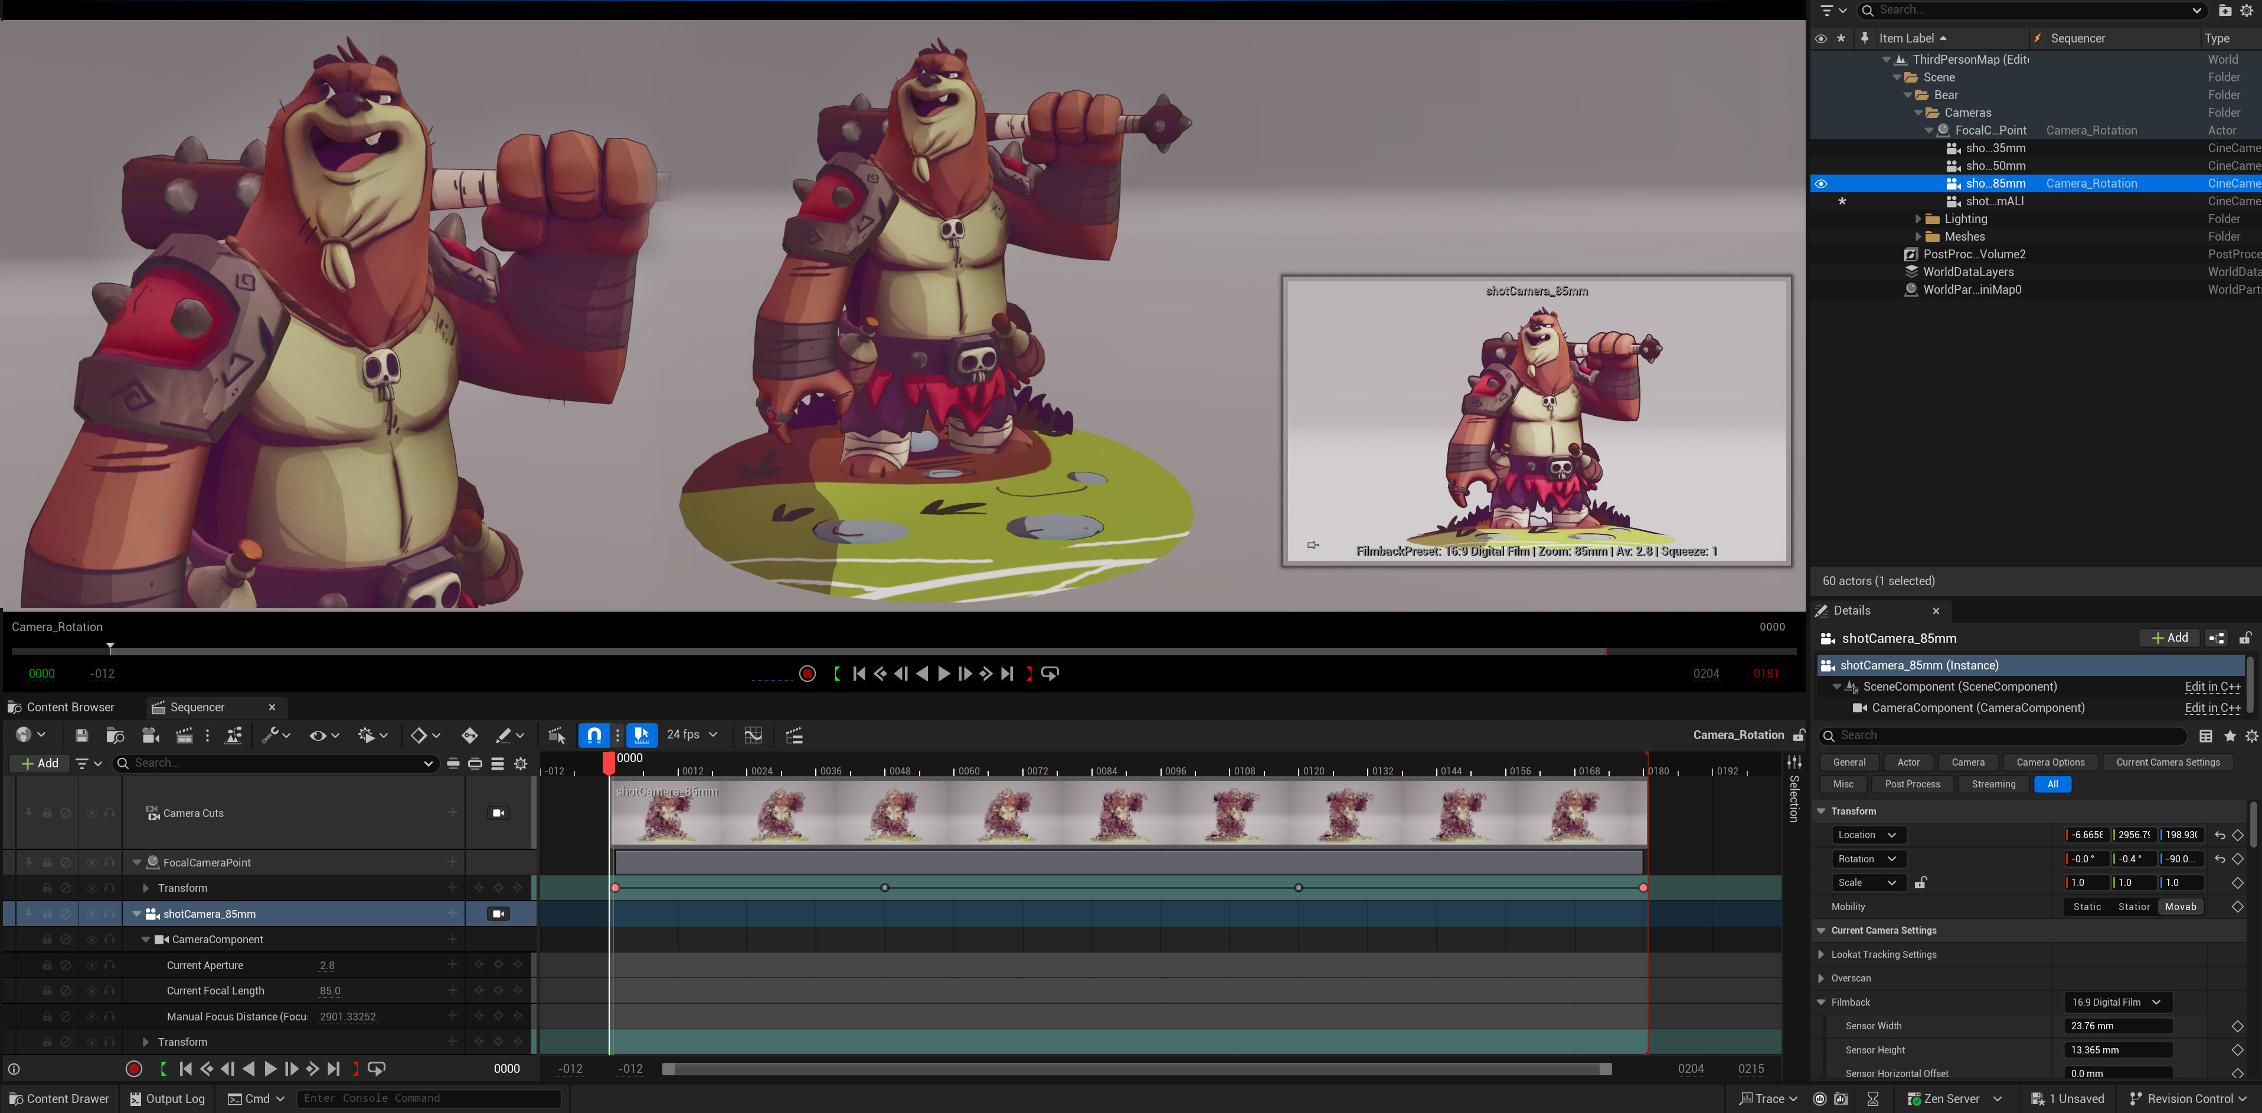Select the second Transform keyframe on FocalCameraPoint
The width and height of the screenshot is (2262, 1113).
point(884,888)
